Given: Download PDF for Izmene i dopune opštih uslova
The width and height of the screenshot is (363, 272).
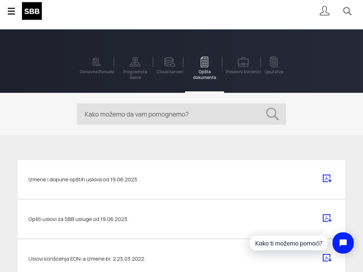Looking at the screenshot, I should tap(327, 179).
